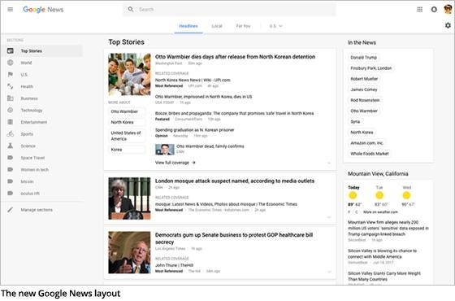Click the Donald Trump topic chip
Screen dimensions: 455x301
tap(363, 58)
